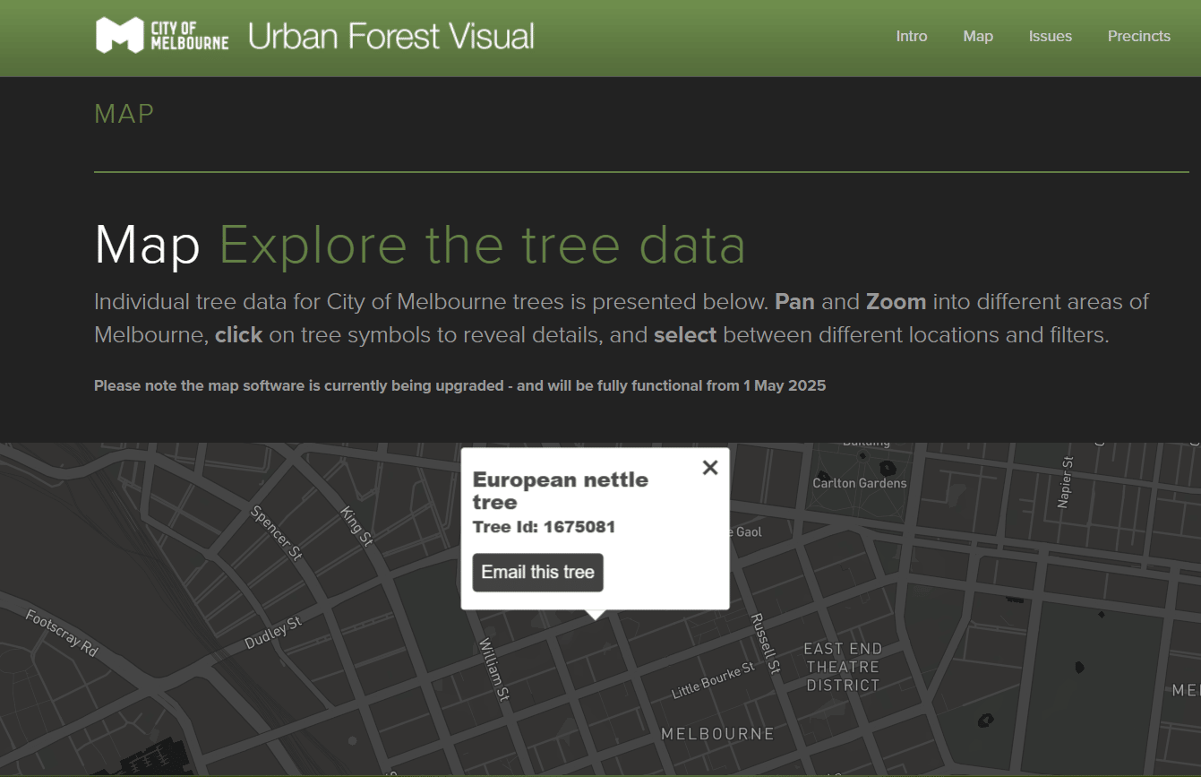Click the King St label on map

[x=356, y=526]
